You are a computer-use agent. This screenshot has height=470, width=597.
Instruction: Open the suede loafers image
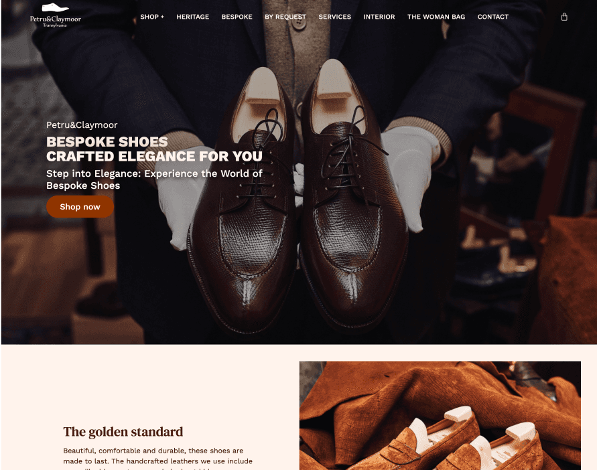coord(440,416)
